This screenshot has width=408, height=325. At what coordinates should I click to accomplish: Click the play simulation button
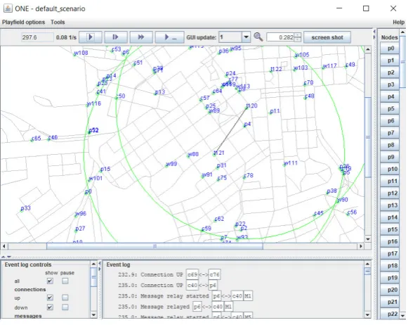point(91,37)
